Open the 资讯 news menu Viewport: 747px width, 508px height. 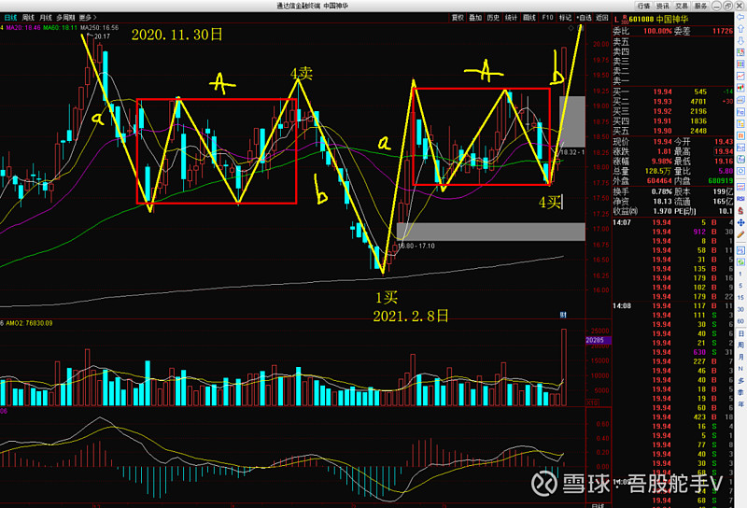663,6
